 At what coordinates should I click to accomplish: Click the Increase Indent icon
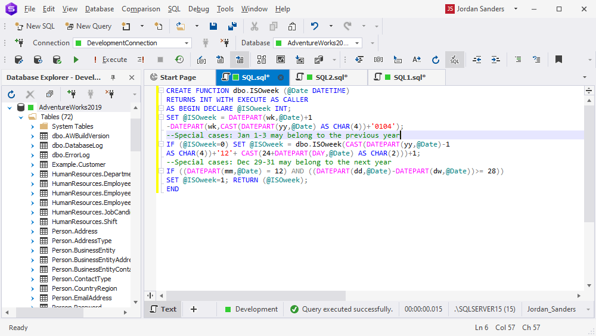point(496,60)
